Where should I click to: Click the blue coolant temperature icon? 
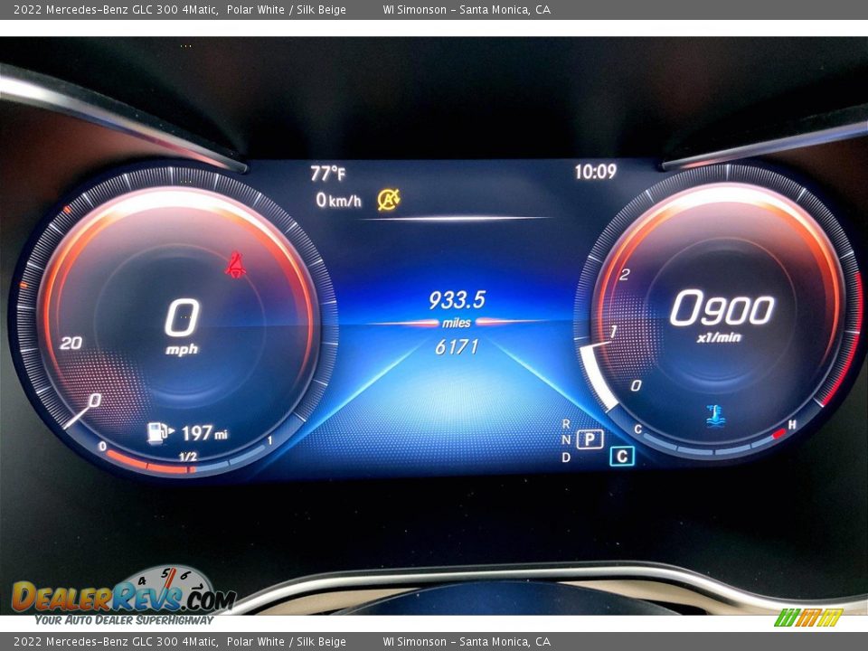(x=716, y=416)
